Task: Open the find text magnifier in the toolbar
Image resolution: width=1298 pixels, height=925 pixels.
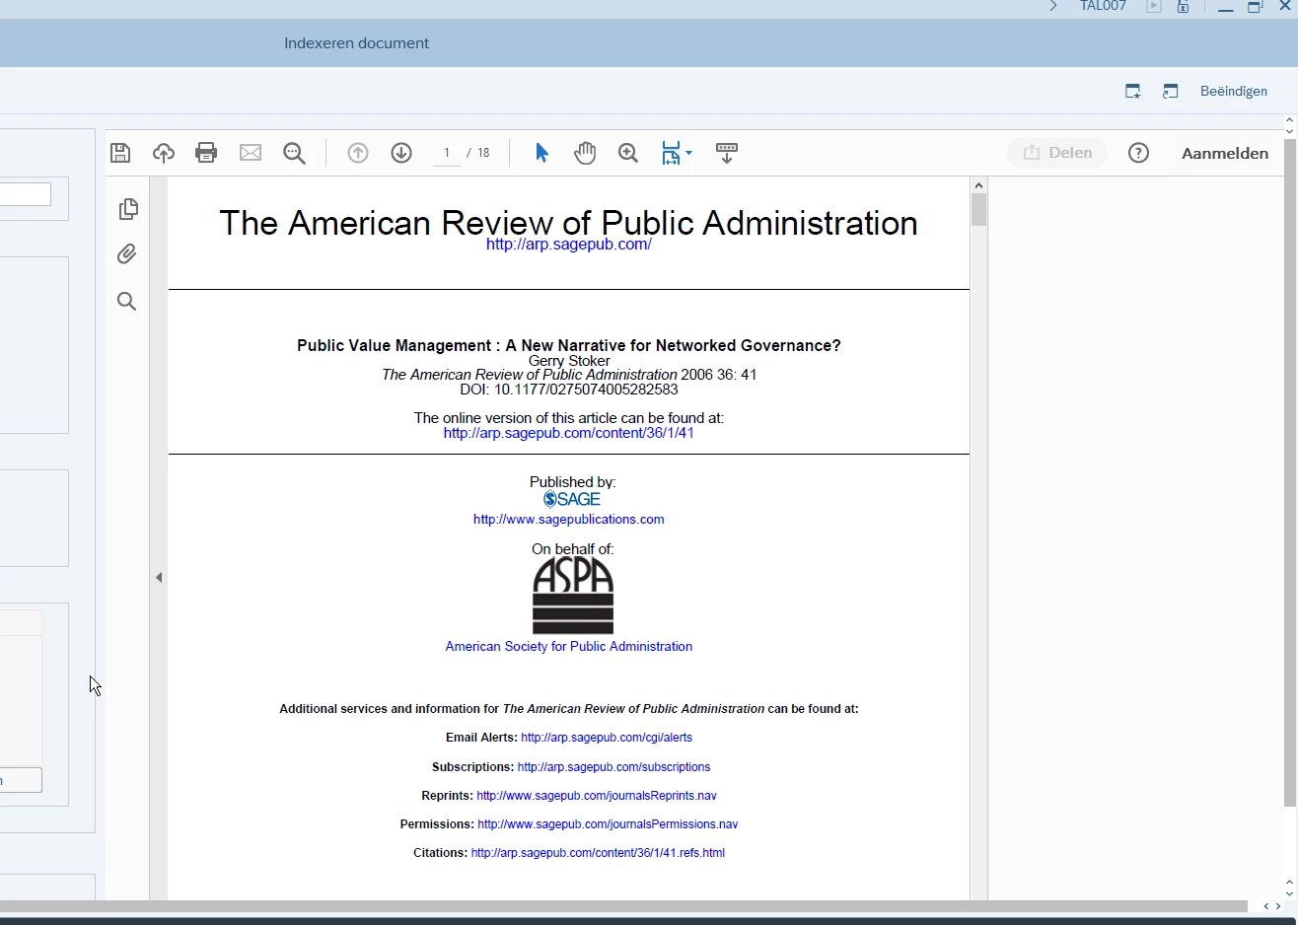Action: (x=294, y=153)
